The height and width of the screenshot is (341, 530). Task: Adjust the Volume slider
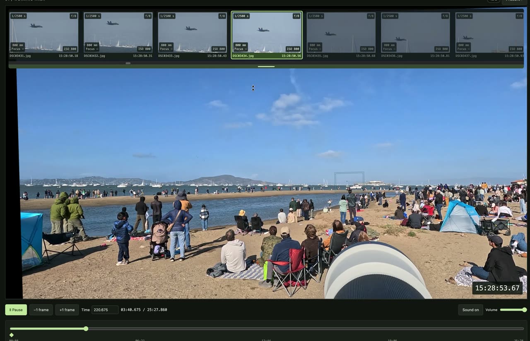(x=513, y=310)
